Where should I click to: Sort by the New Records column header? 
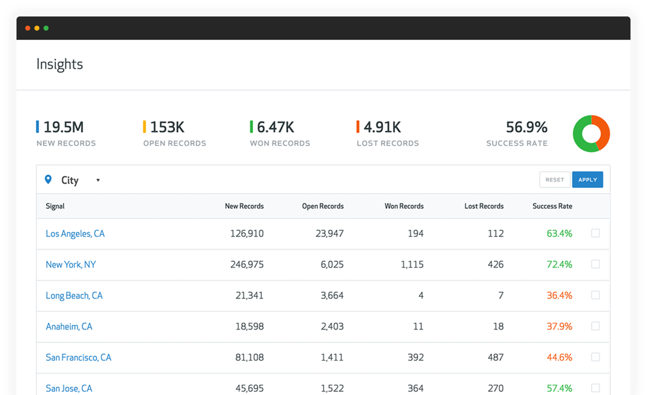pos(244,206)
